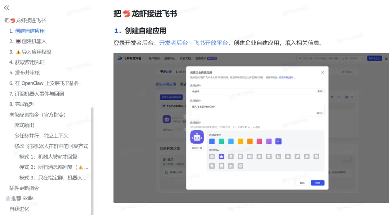The width and height of the screenshot is (389, 215).
Task: Go to outline item 推荐 Skills
Action: point(19,198)
